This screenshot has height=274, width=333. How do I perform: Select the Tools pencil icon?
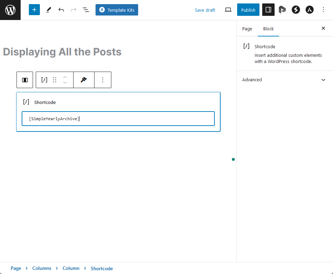pyautogui.click(x=49, y=10)
